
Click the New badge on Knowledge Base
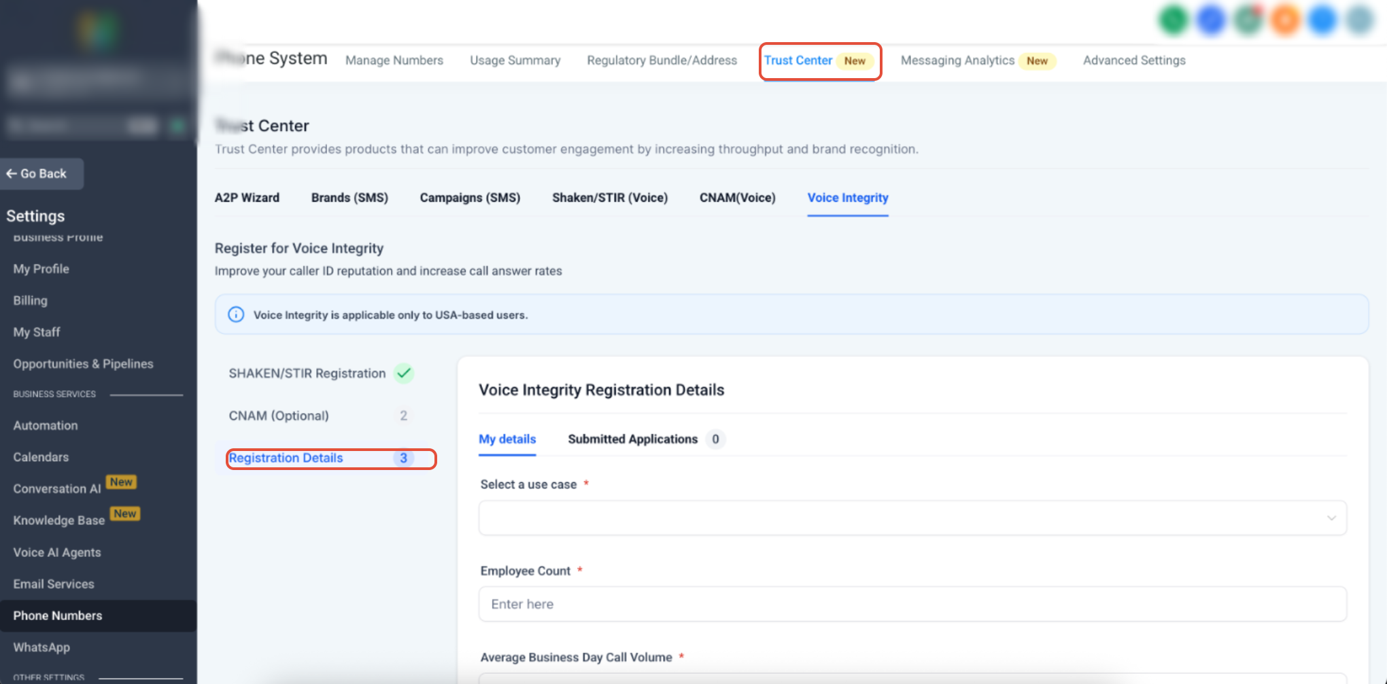(x=125, y=514)
